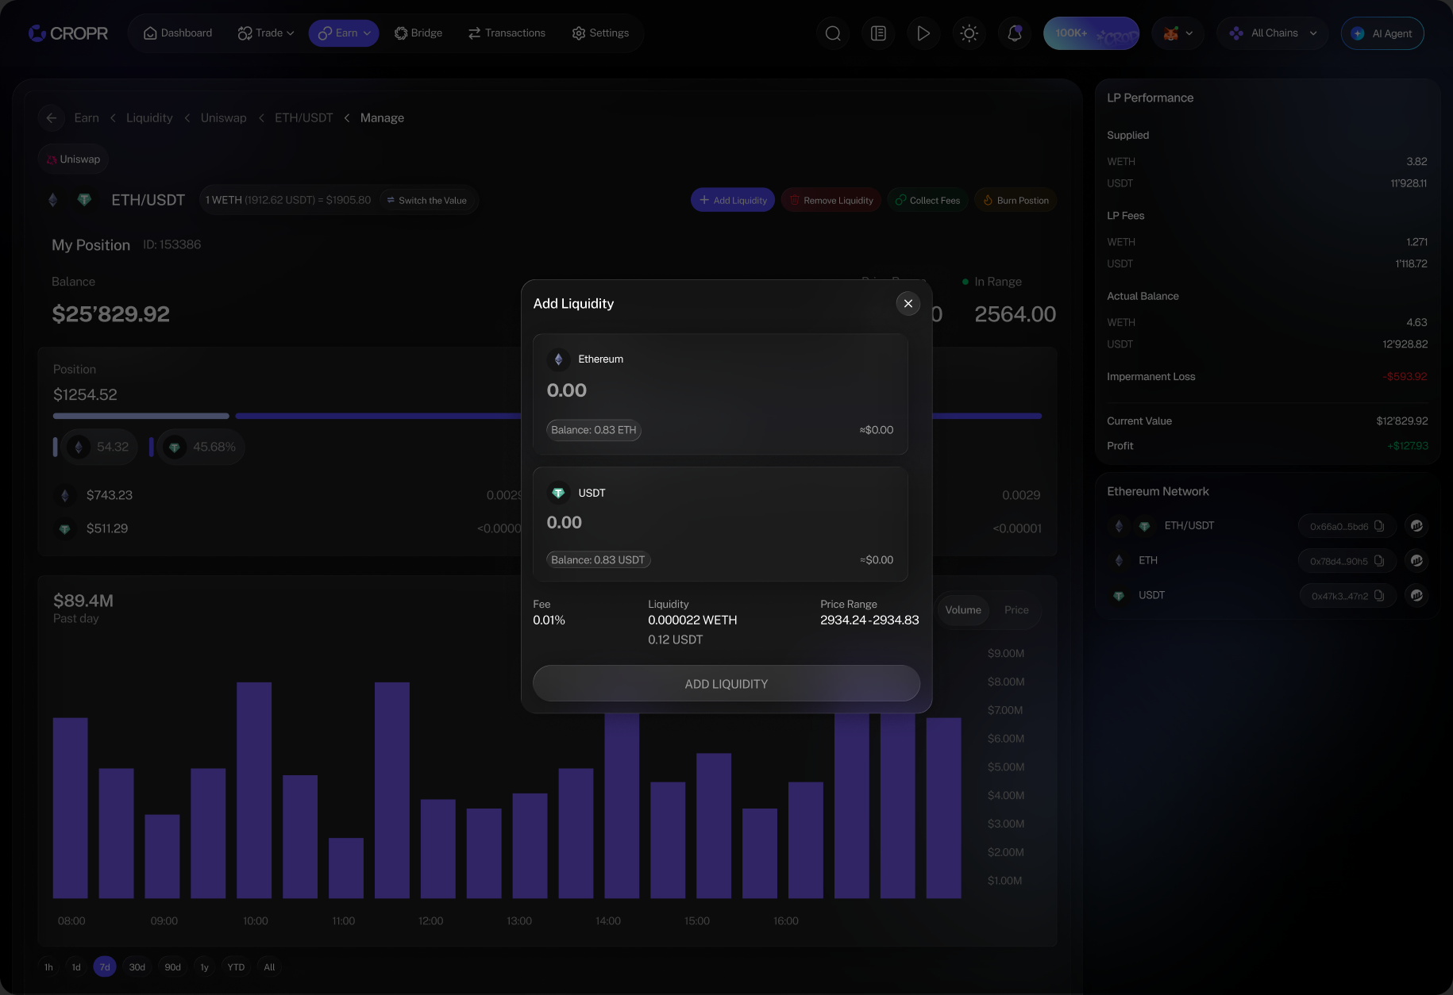
Task: Click the USDT token icon in dialog
Action: coord(558,494)
